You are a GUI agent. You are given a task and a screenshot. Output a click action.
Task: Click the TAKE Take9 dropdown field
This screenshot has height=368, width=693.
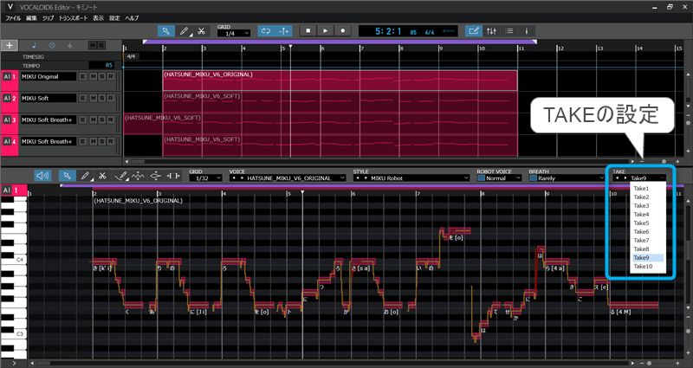point(639,178)
